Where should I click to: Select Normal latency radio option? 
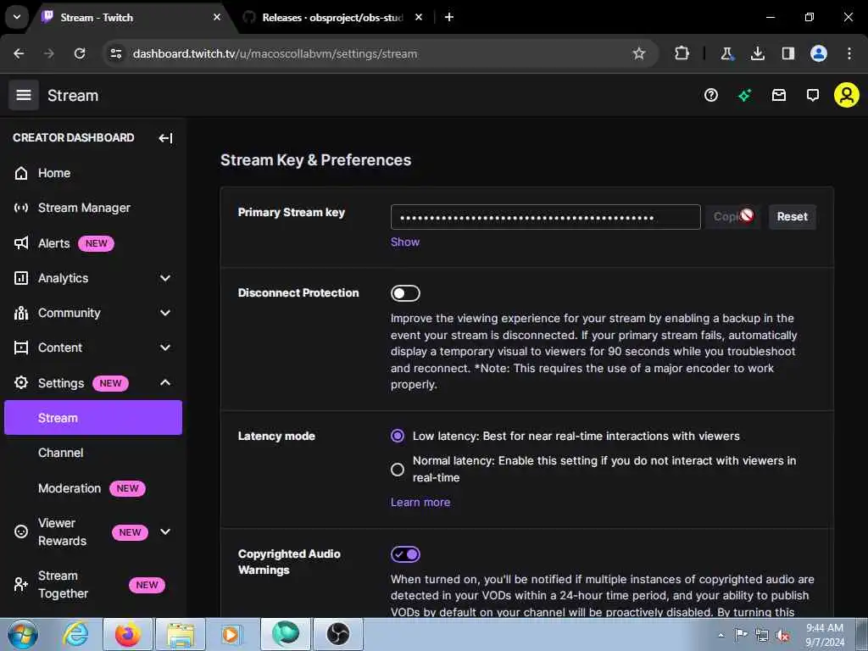[398, 470]
